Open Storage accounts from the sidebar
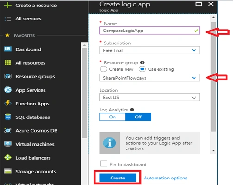 click(36, 172)
